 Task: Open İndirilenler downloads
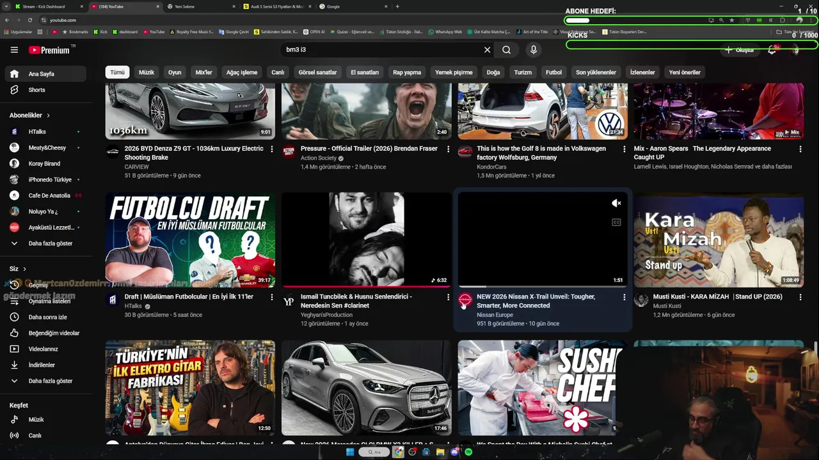tap(44, 365)
